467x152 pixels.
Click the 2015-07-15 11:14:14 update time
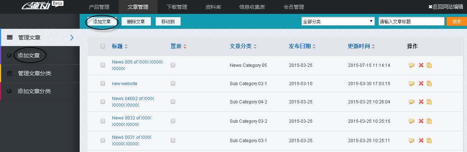coord(369,65)
